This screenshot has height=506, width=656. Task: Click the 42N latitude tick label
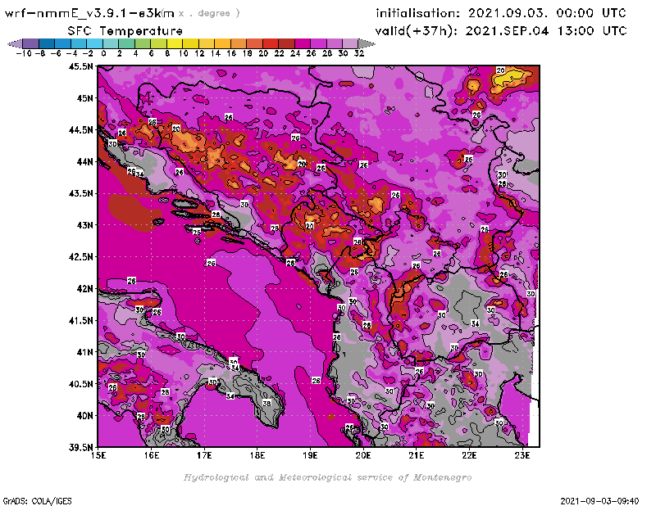point(84,289)
